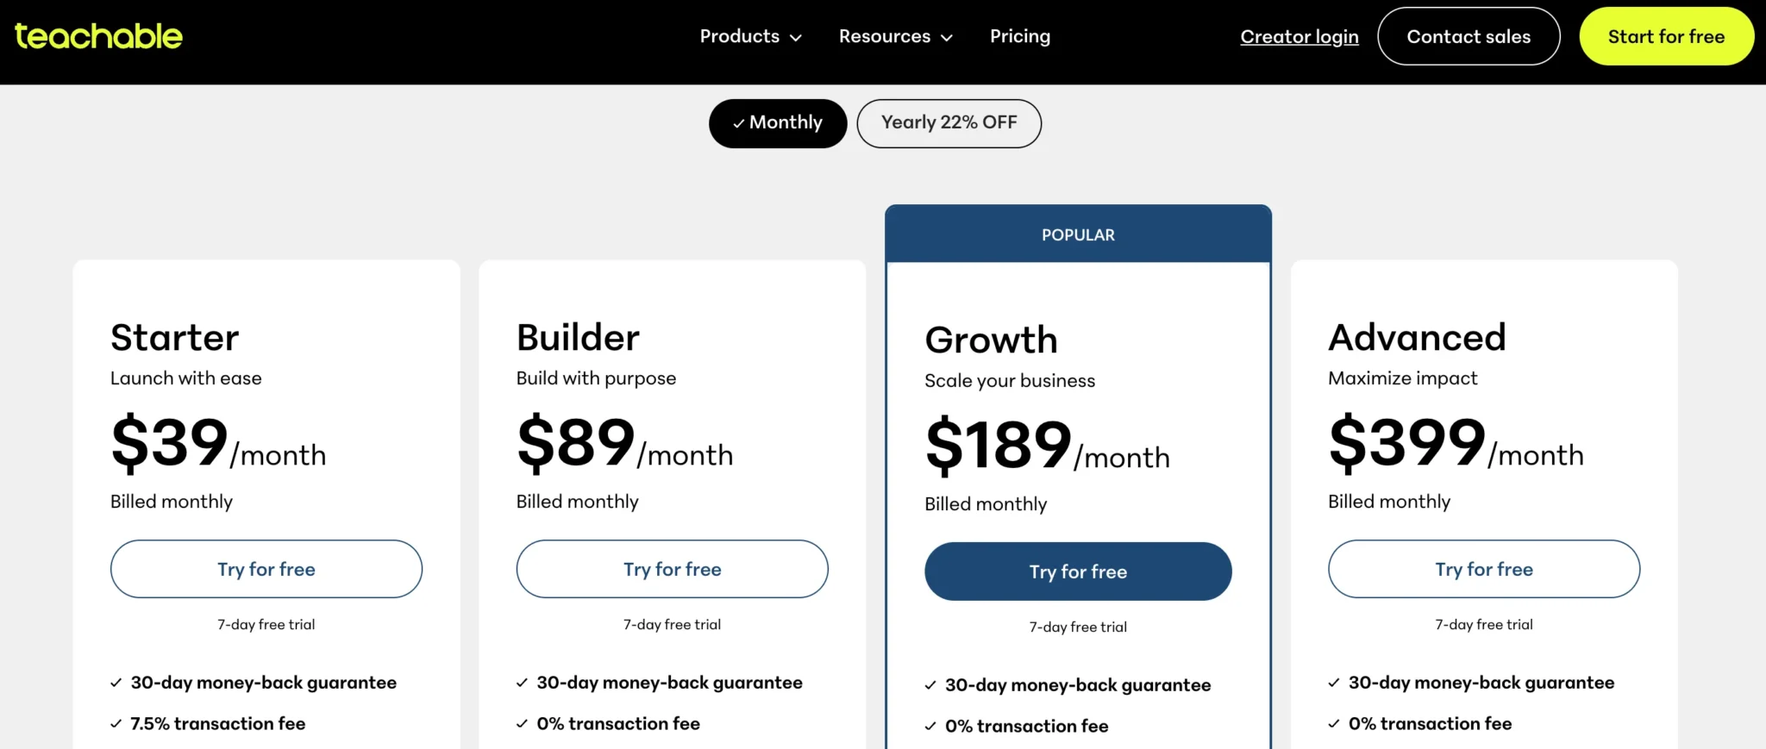
Task: Select the Monthly billing toggle
Action: pos(777,123)
